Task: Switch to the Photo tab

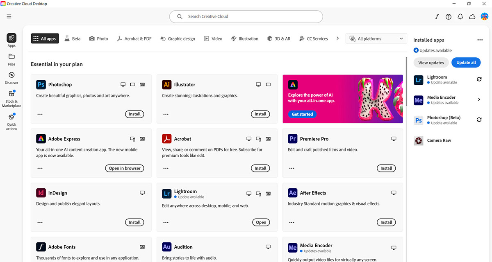Action: click(99, 39)
